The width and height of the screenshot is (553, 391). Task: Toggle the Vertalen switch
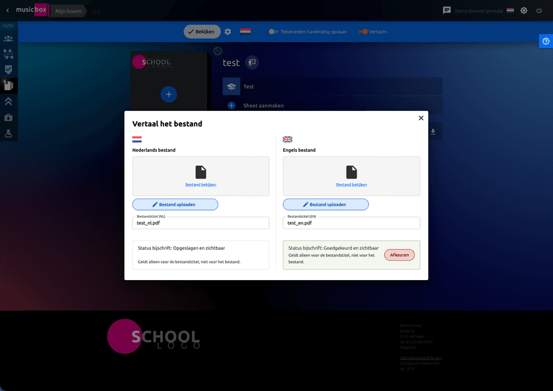(x=363, y=31)
